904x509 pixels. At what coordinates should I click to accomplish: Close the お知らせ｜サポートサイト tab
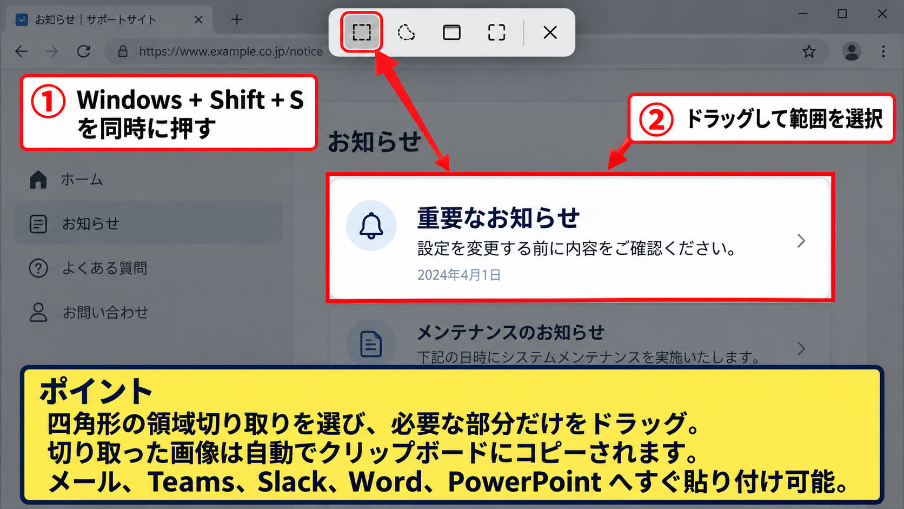(198, 20)
